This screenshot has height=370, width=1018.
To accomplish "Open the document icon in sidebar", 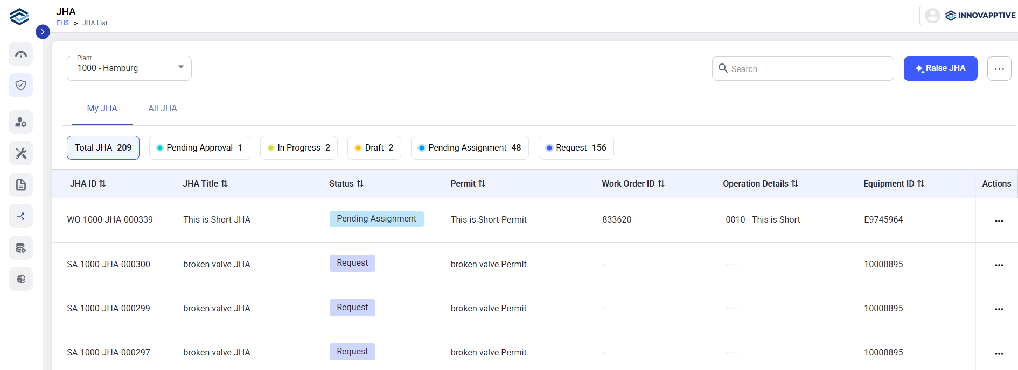I will pyautogui.click(x=21, y=185).
